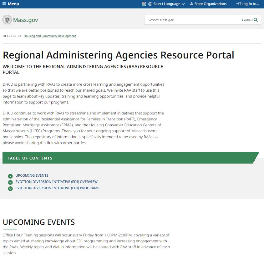
Task: Focus the Search Mass.gov input field
Action: coord(191,20)
